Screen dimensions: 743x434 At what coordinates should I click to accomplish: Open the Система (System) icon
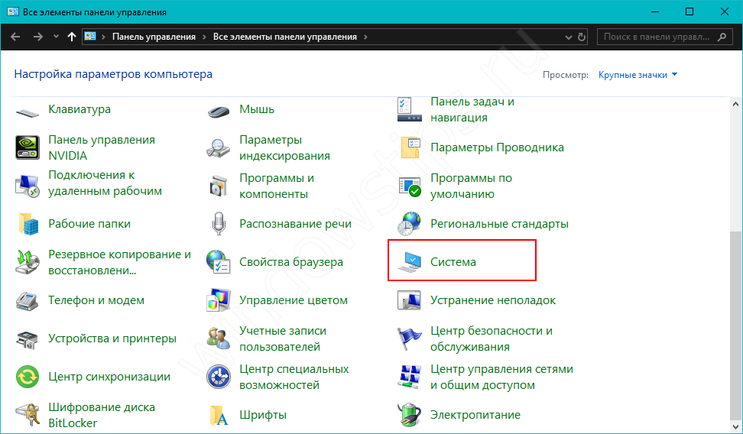410,262
